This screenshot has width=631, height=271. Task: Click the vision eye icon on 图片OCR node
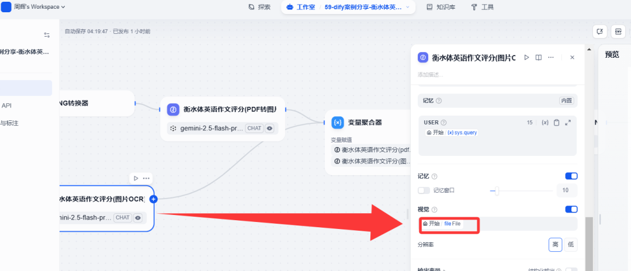(138, 217)
